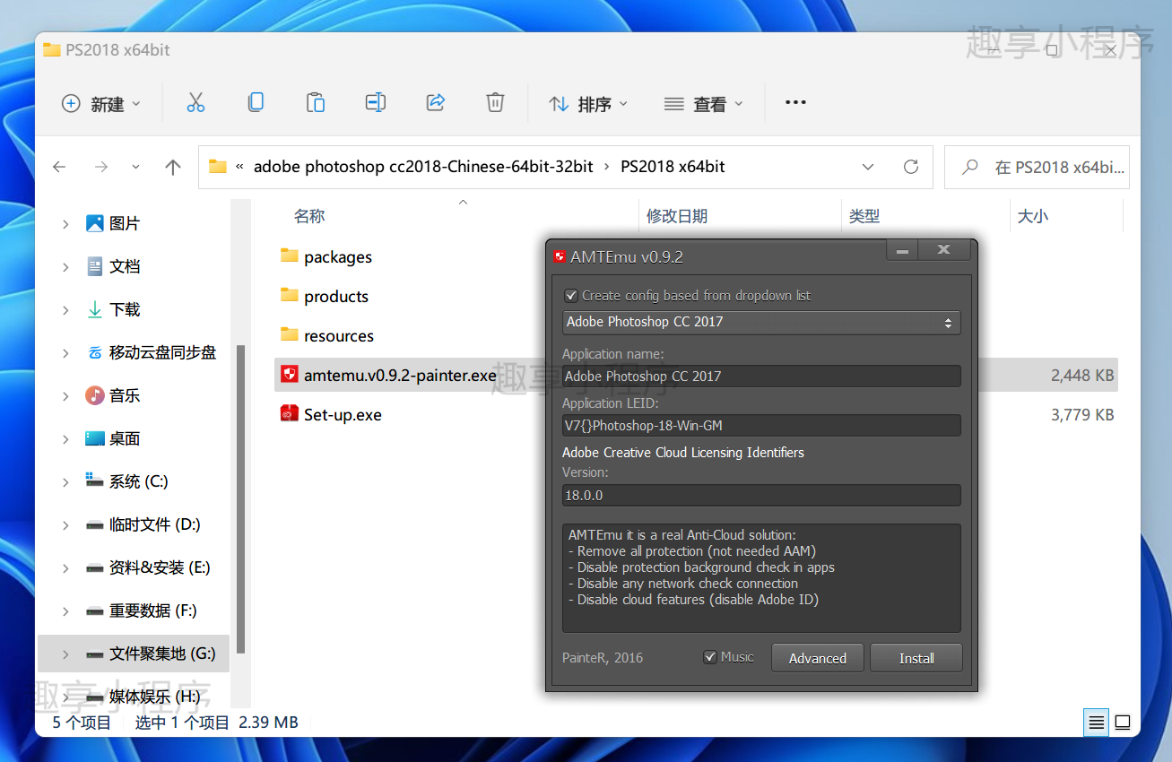Screen dimensions: 1172x762
Task: Click the Cut scissors icon in Explorer toolbar
Action: click(x=195, y=103)
